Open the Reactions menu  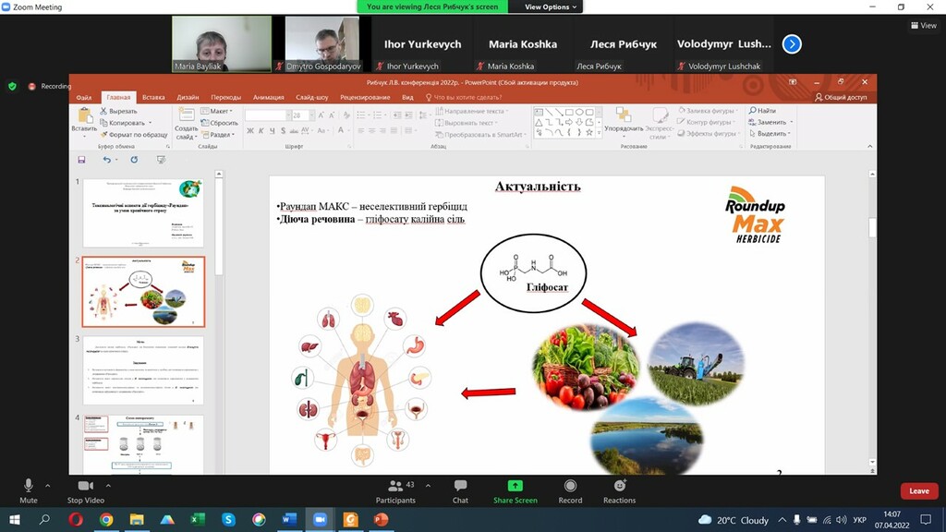coord(620,491)
